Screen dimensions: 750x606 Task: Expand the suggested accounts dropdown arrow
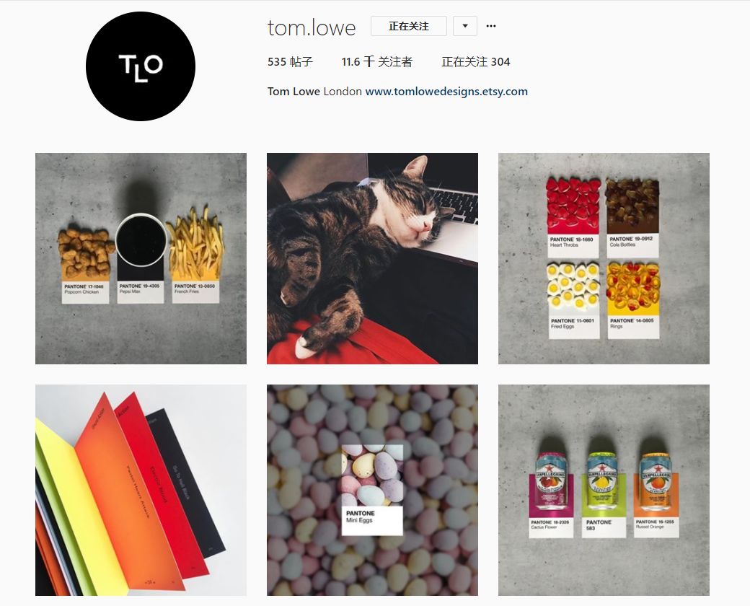tap(465, 26)
